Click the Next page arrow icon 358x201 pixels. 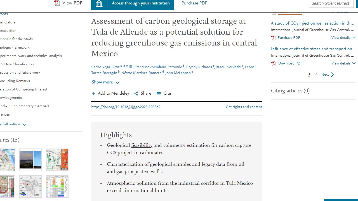pos(332,75)
